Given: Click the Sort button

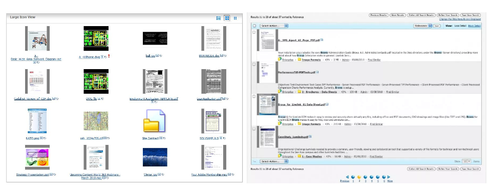Looking at the screenshot, I should coord(437,26).
